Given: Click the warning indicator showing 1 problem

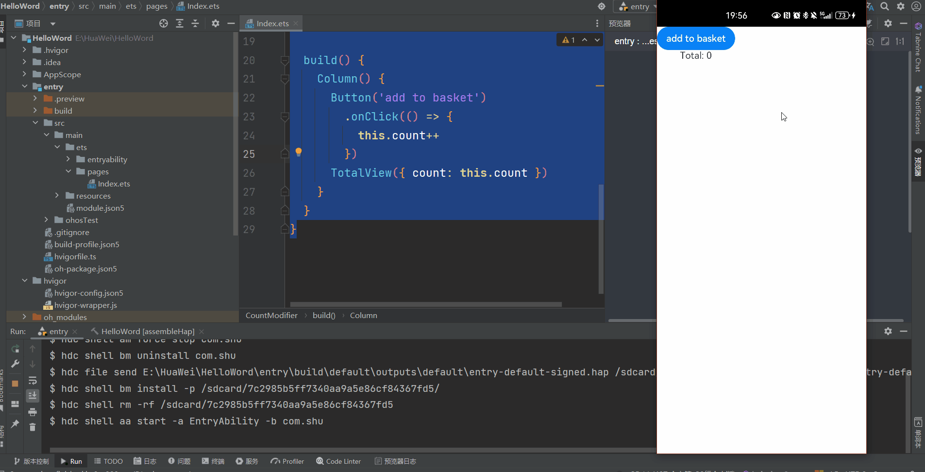Looking at the screenshot, I should [569, 40].
